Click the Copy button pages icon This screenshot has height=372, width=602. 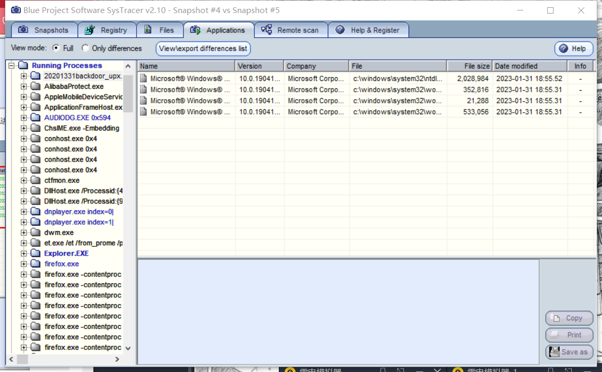[x=555, y=318]
